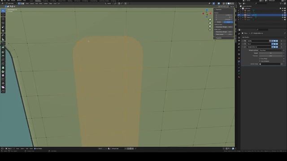Select the Scale tool
The height and width of the screenshot is (161, 287).
tap(3, 27)
